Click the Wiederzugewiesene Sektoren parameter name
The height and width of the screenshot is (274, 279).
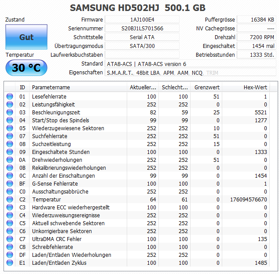[x=68, y=128]
